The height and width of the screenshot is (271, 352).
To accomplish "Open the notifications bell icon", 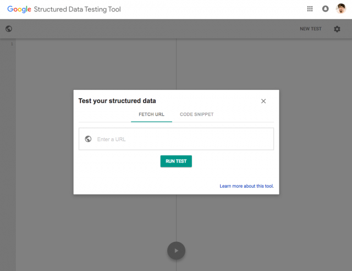I will (325, 9).
